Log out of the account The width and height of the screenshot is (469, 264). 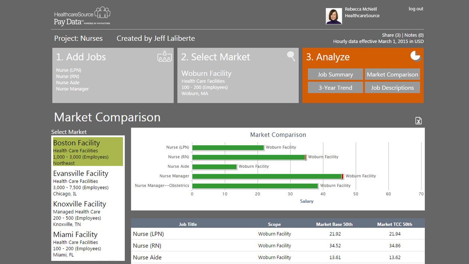coord(416,9)
